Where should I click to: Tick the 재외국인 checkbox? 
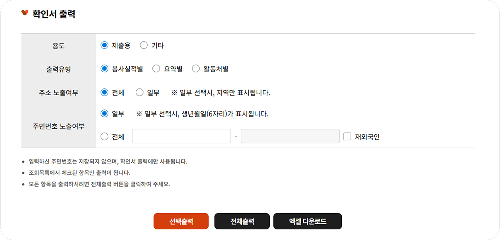click(x=348, y=136)
